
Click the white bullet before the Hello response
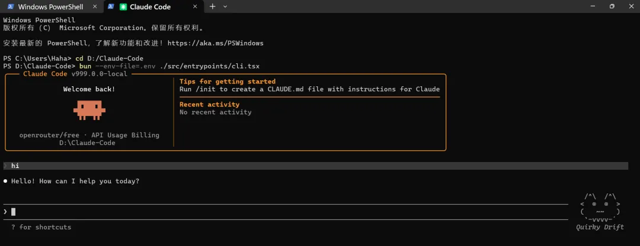point(5,181)
